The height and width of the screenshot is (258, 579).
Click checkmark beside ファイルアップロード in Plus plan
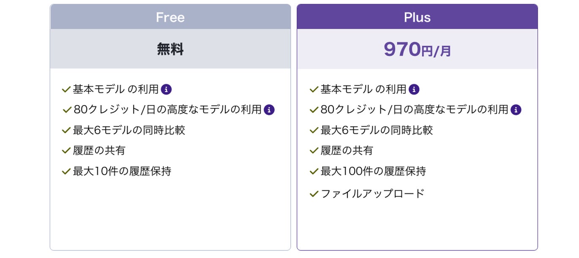click(x=314, y=194)
